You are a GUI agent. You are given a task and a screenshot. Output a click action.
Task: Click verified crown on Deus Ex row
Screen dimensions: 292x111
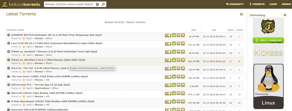point(174,69)
